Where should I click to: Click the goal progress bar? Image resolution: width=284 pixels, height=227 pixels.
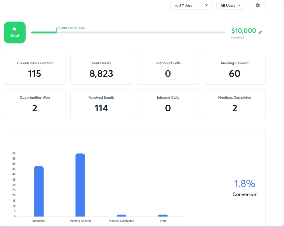tap(128, 32)
